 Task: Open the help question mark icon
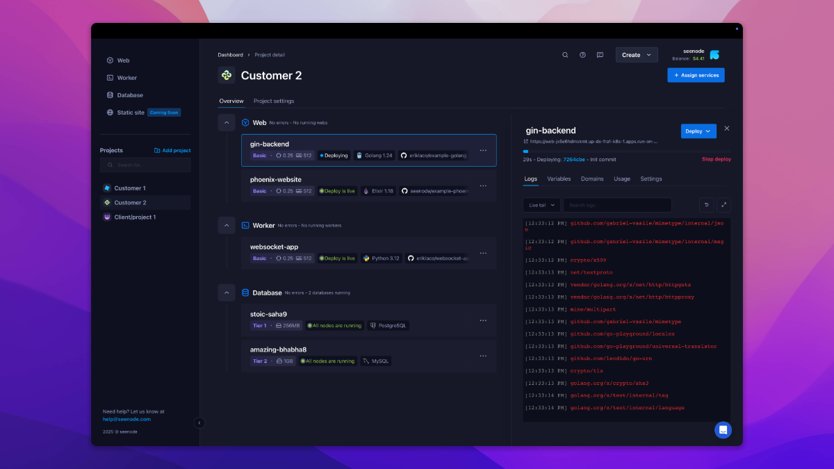click(582, 55)
